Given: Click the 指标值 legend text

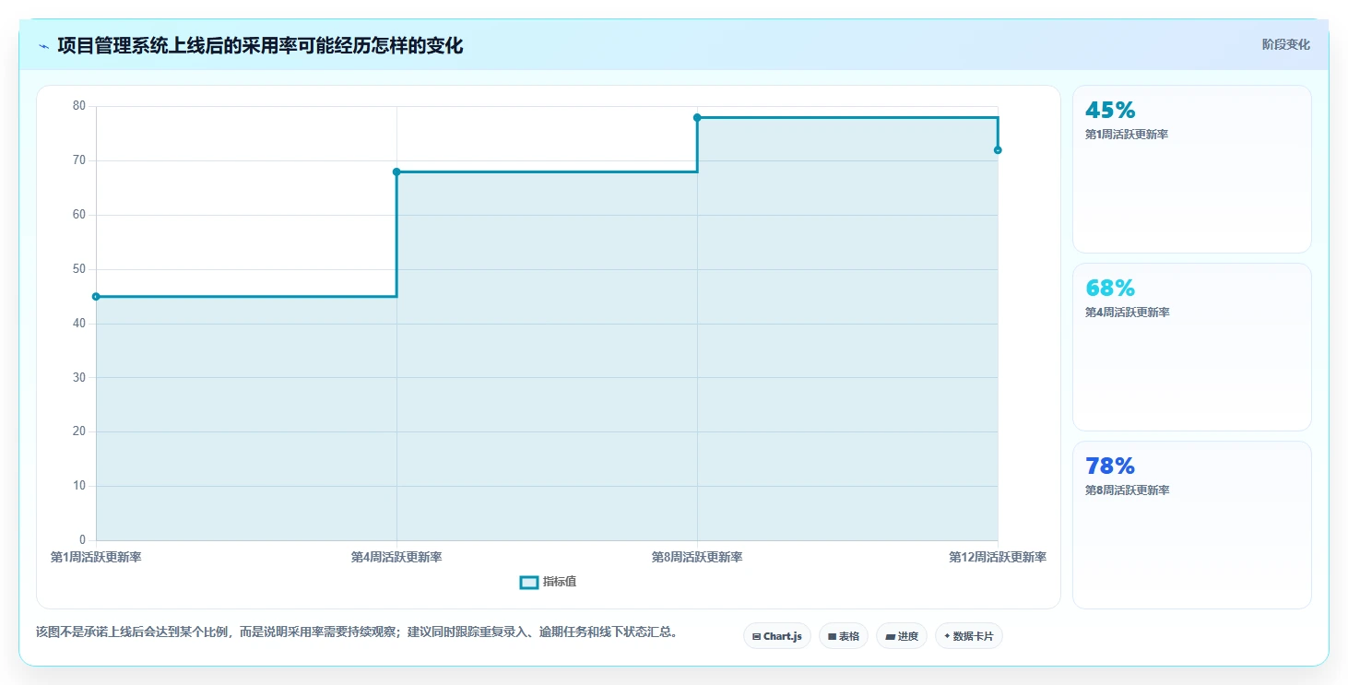Looking at the screenshot, I should click(x=560, y=582).
